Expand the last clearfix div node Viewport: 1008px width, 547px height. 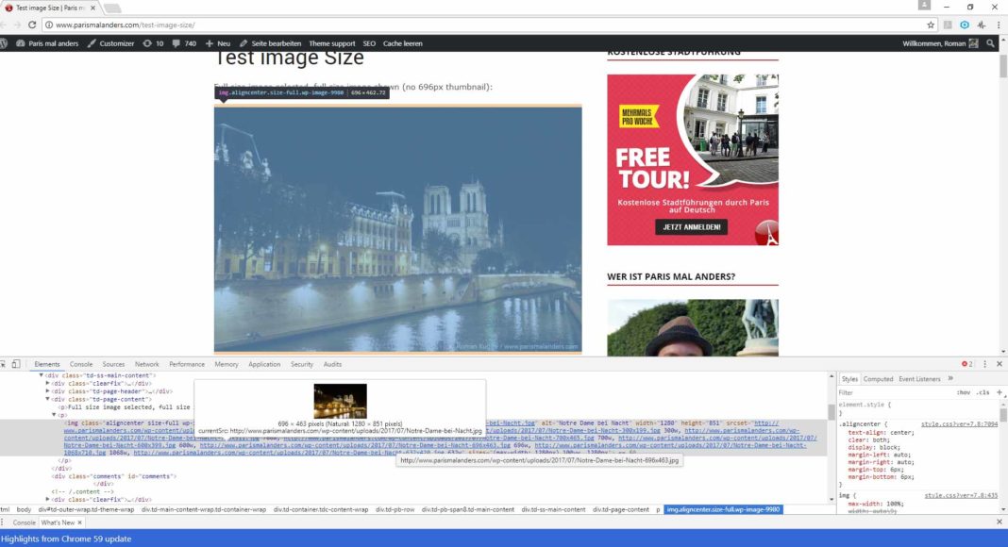pos(47,499)
